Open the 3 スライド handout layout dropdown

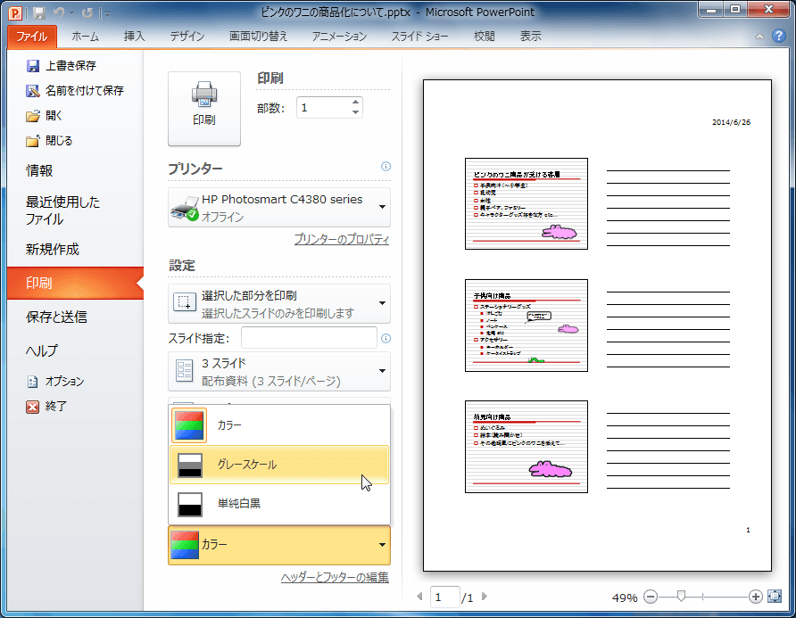point(279,371)
